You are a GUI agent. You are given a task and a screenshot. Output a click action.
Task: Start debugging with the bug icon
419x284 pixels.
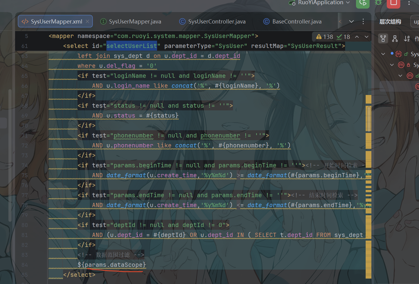[x=378, y=2]
